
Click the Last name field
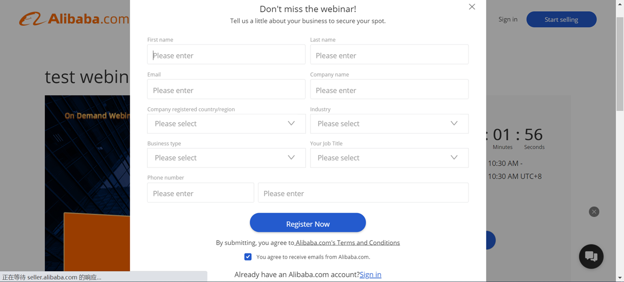389,55
